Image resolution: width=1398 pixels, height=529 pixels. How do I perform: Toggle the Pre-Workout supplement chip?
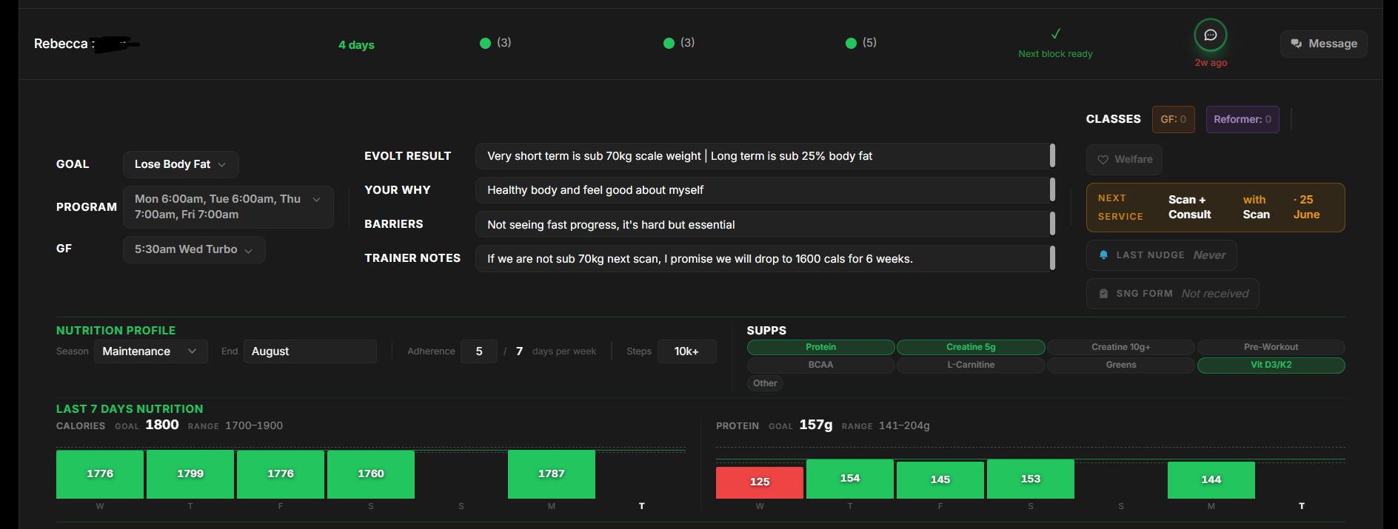coord(1271,347)
